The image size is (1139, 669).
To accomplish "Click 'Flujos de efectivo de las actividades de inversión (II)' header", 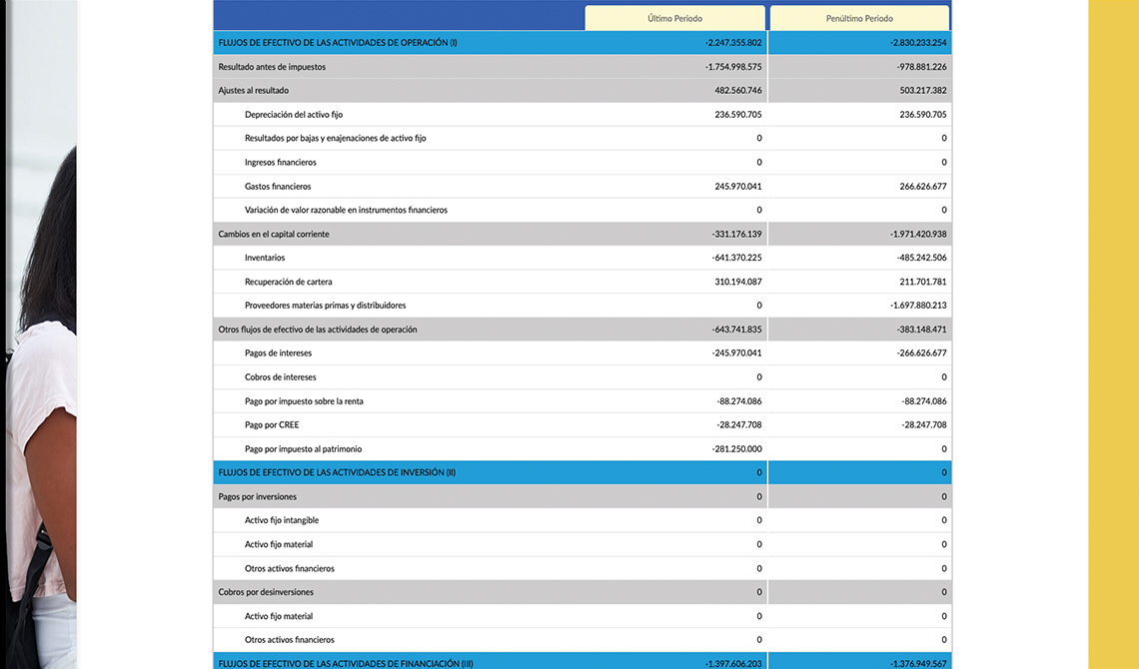I will click(337, 472).
